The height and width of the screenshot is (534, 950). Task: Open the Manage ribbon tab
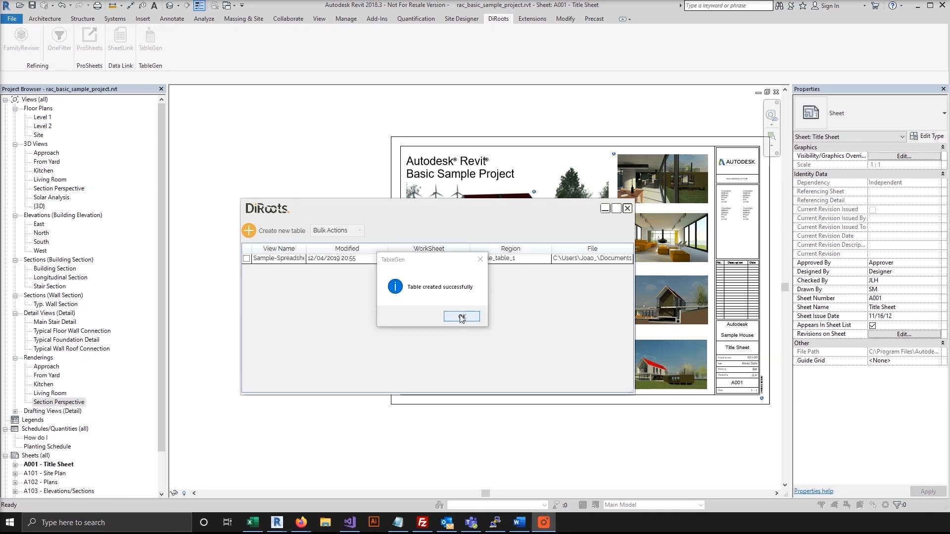tap(346, 19)
